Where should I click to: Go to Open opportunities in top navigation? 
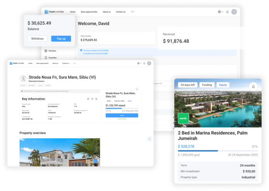coord(89,12)
